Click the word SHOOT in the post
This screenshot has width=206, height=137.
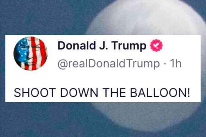point(35,93)
